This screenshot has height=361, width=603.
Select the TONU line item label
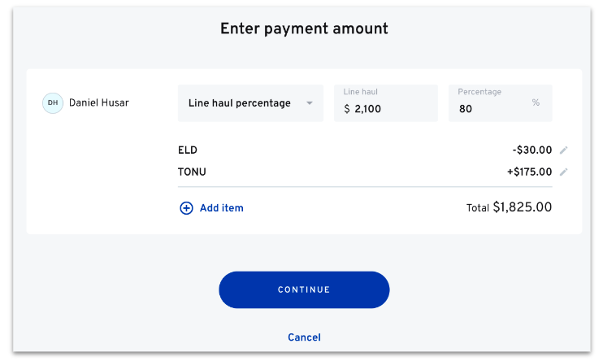[x=192, y=172]
